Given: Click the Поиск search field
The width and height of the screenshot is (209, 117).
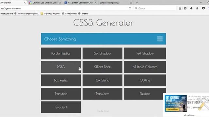Looking at the screenshot, I should pyautogui.click(x=155, y=8).
